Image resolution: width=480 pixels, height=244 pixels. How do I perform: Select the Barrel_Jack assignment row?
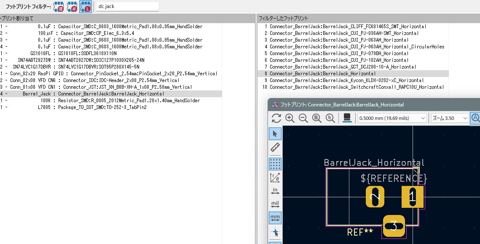pyautogui.click(x=111, y=93)
